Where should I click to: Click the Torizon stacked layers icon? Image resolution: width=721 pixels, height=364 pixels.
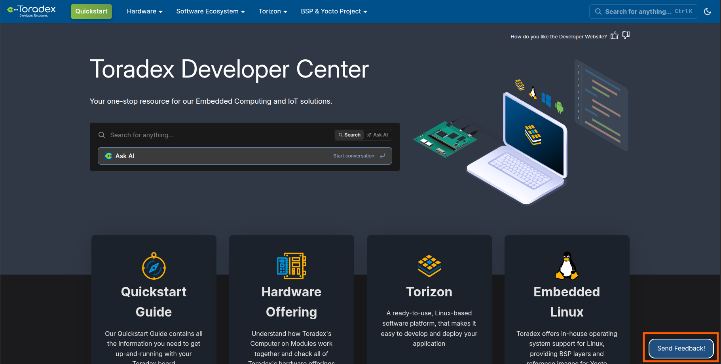[429, 265]
